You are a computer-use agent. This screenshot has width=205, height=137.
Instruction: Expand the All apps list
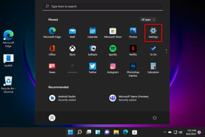[x=148, y=20]
